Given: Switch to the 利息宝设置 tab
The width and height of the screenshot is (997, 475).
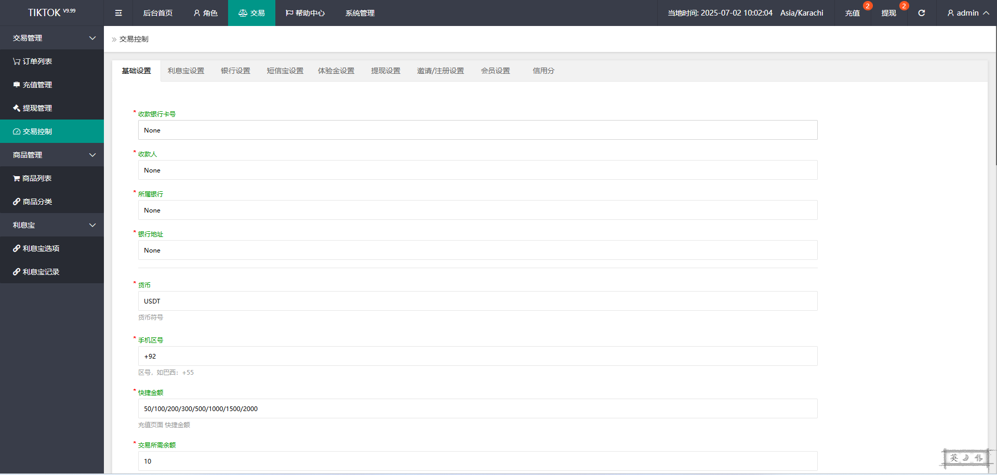Looking at the screenshot, I should [186, 71].
